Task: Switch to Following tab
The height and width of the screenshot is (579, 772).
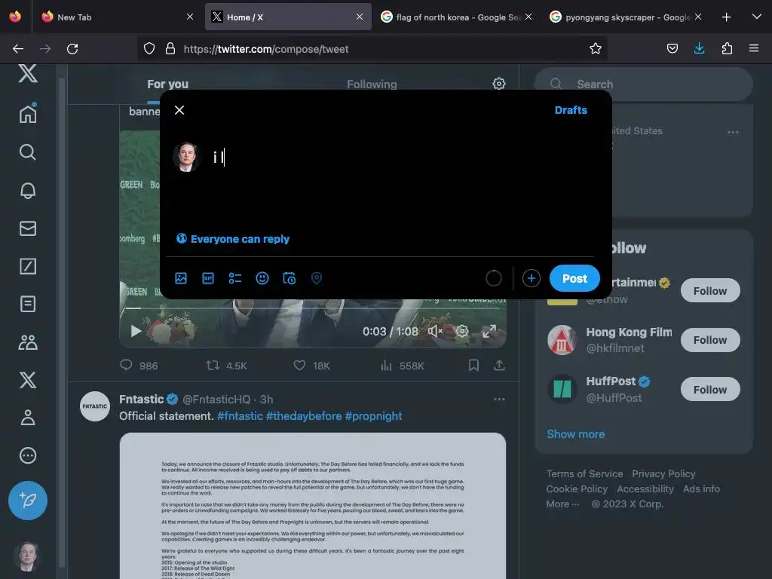Action: click(372, 84)
